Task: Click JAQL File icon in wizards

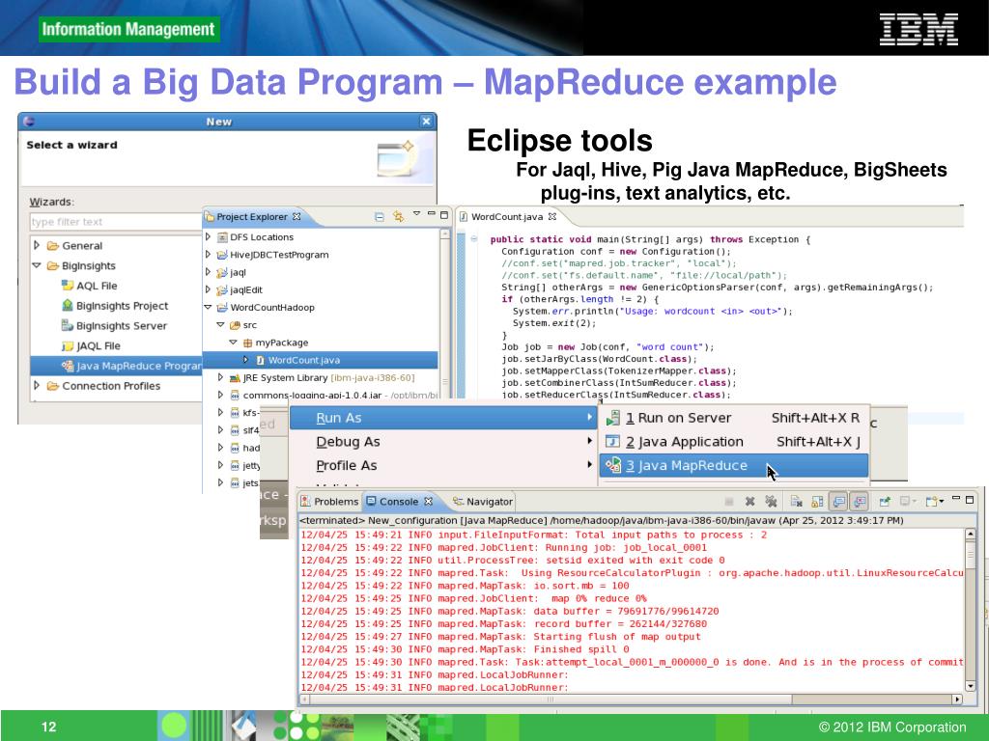Action: 67,346
